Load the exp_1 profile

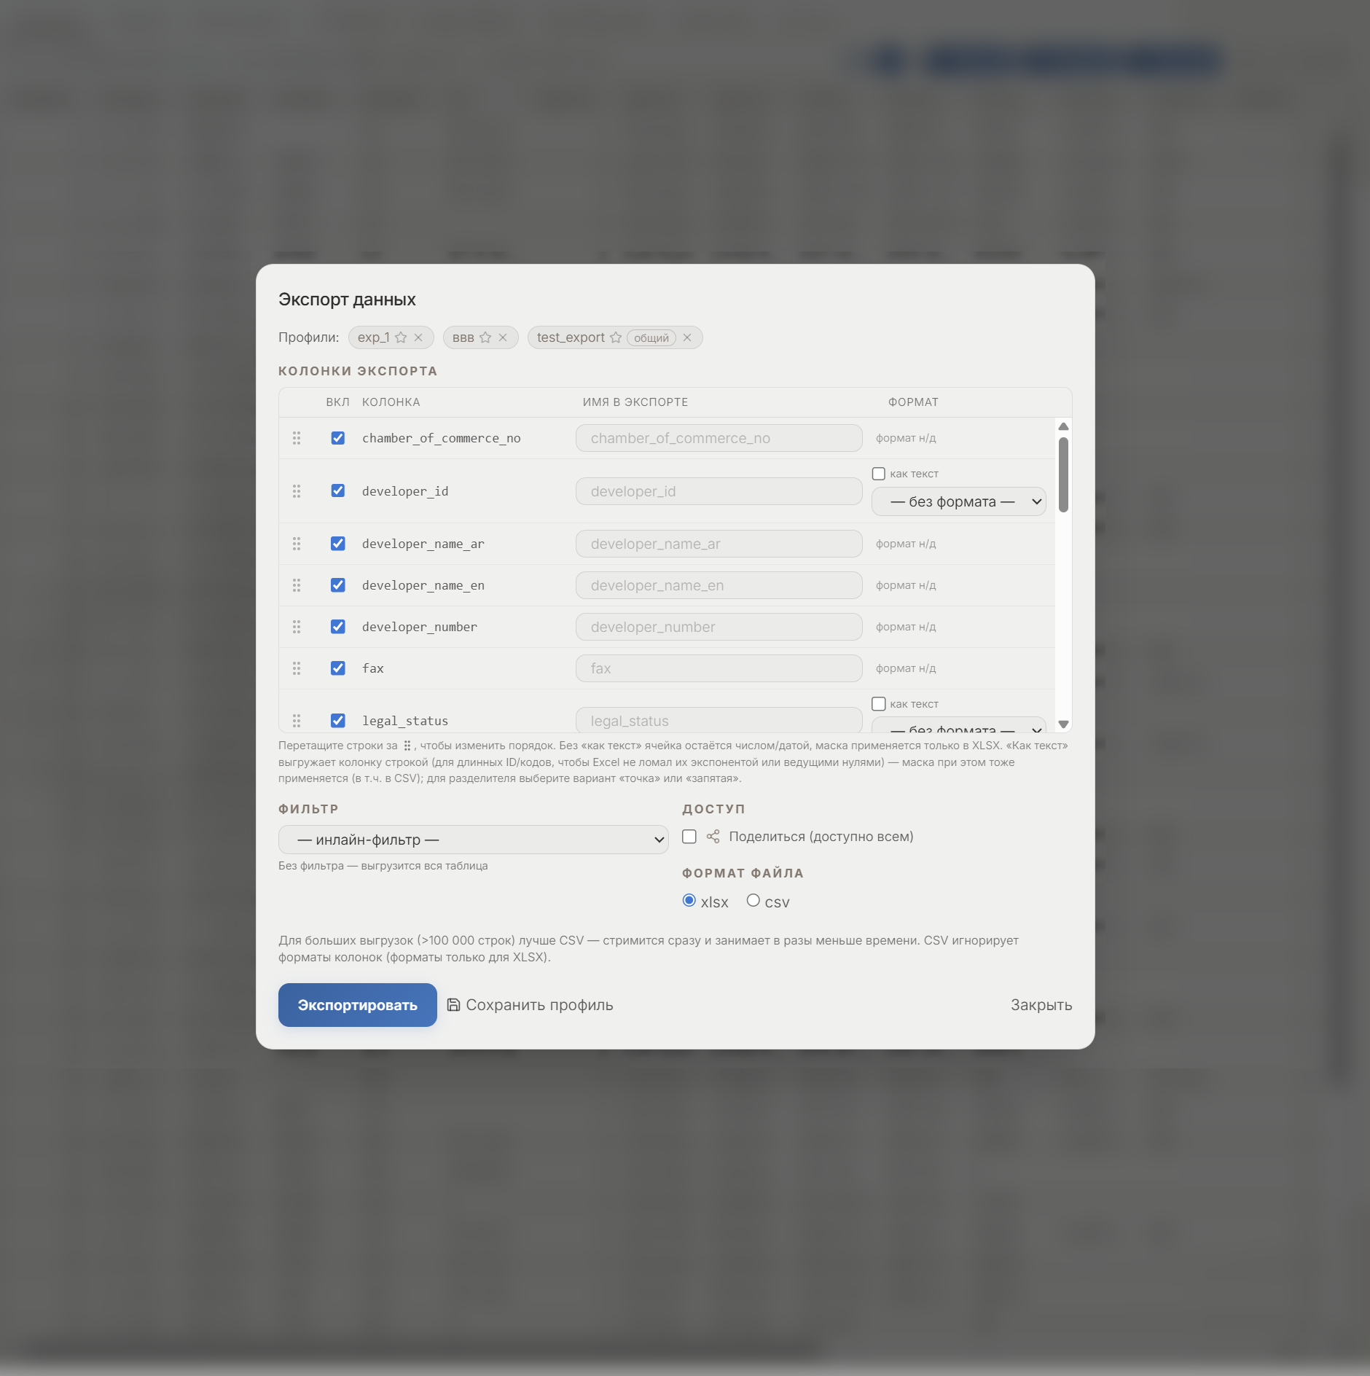[x=373, y=337]
